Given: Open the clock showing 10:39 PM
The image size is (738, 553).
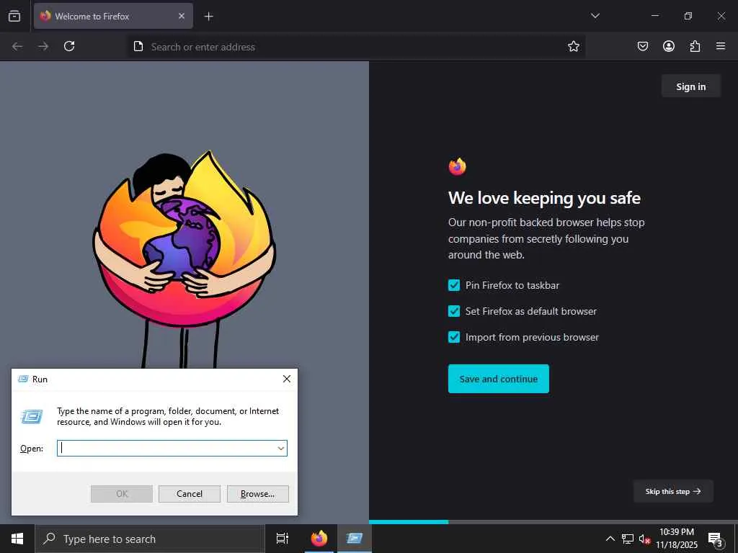Looking at the screenshot, I should pyautogui.click(x=677, y=539).
